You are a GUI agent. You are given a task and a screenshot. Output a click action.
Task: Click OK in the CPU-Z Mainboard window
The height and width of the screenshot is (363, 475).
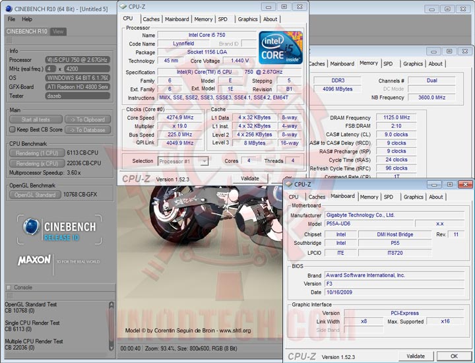click(x=453, y=356)
